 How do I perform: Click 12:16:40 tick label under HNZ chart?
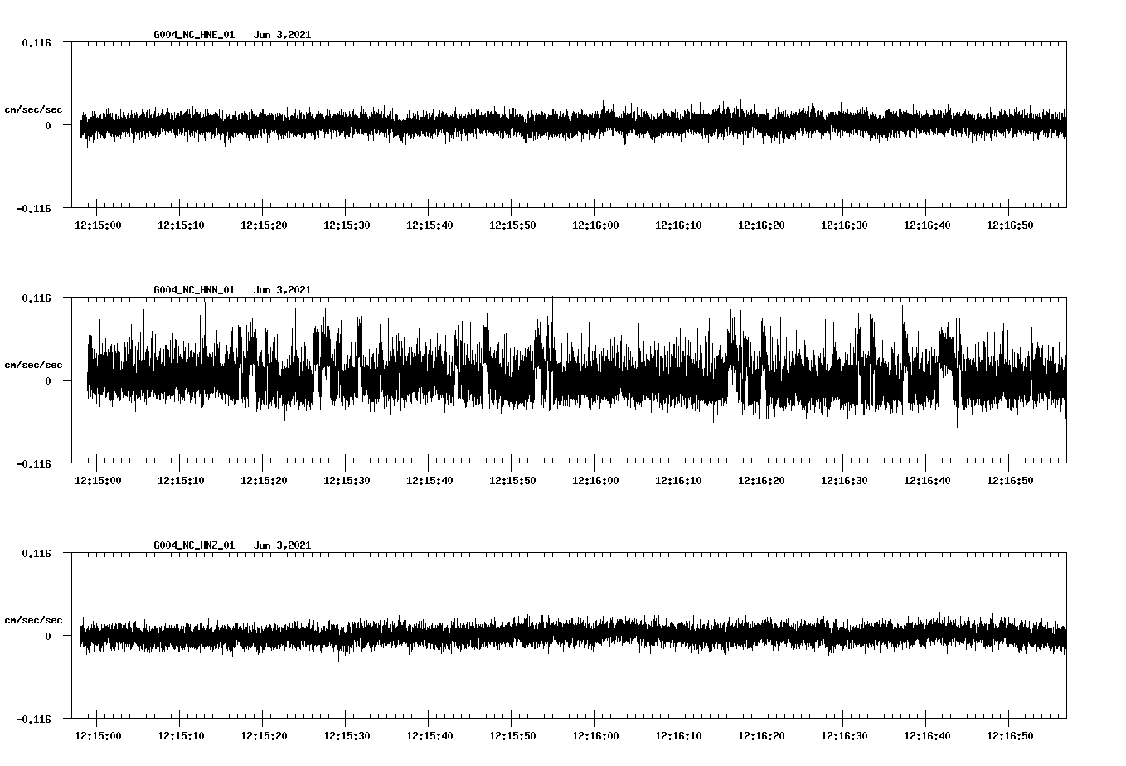[927, 735]
